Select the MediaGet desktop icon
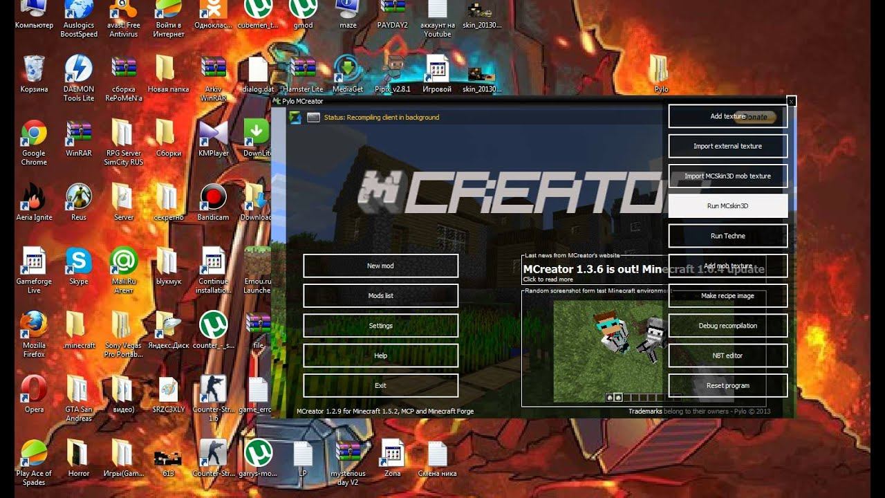Viewport: 885px width, 498px height. (x=348, y=74)
